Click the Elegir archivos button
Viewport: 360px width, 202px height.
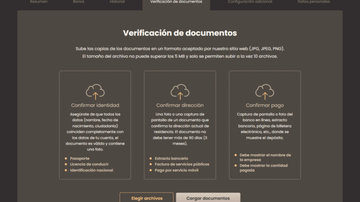pos(146,198)
